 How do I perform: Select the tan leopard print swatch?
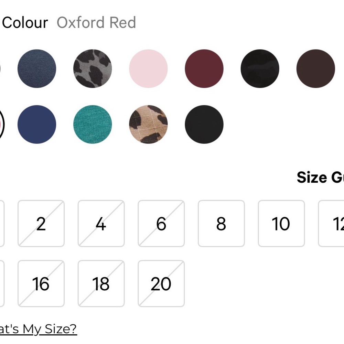point(148,125)
